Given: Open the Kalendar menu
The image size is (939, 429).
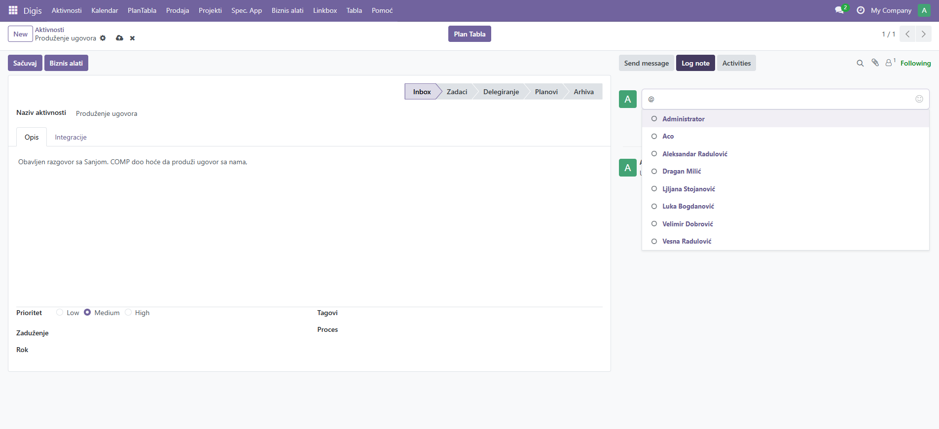Looking at the screenshot, I should (105, 10).
